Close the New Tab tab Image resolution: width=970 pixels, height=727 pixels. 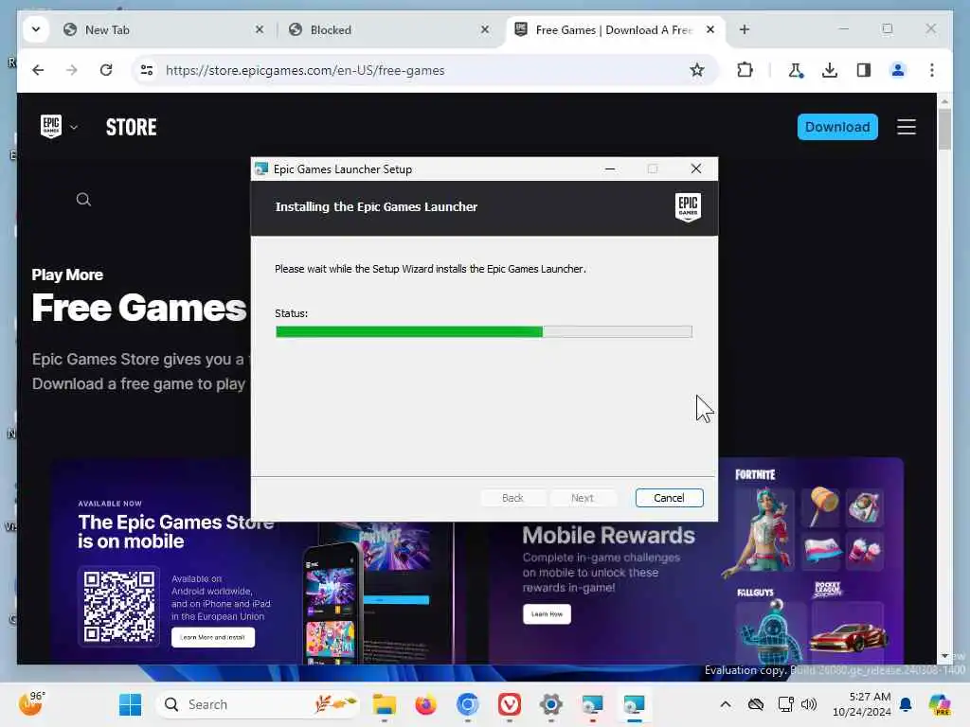point(260,29)
